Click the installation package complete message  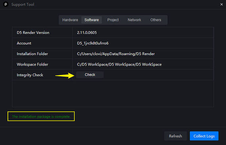coord(41,116)
